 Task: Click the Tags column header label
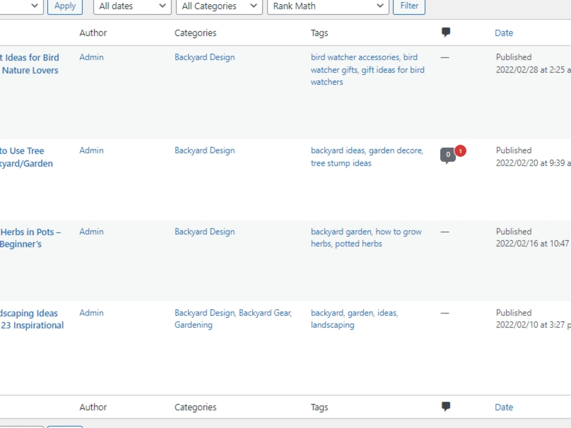tap(319, 33)
